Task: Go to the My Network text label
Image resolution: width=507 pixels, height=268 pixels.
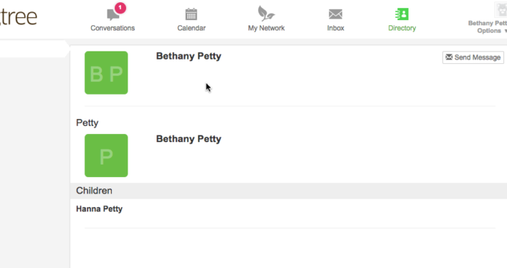Action: 266,28
